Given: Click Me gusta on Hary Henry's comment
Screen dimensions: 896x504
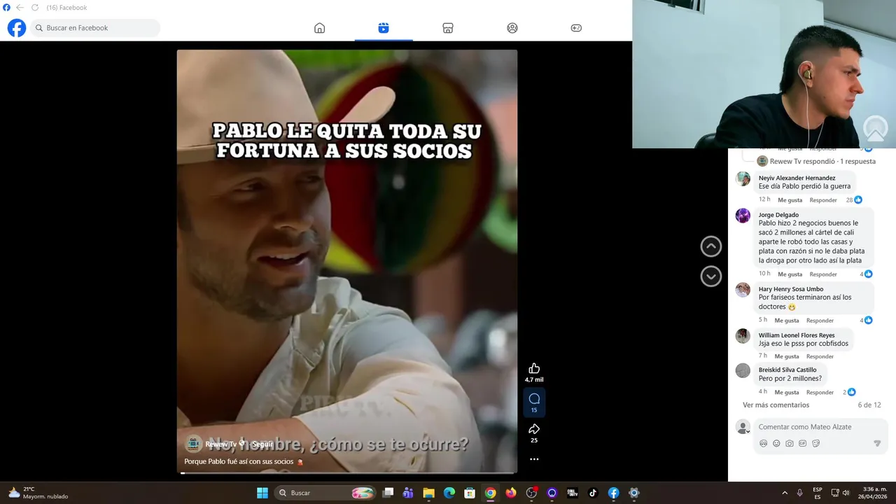Looking at the screenshot, I should coord(787,321).
